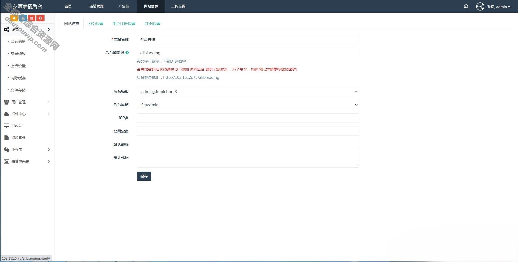518x262 pixels.
Task: Select the 网站信息 content tab
Action: pyautogui.click(x=72, y=24)
